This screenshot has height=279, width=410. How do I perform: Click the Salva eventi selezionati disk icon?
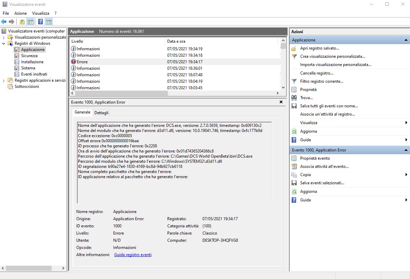pyautogui.click(x=294, y=183)
